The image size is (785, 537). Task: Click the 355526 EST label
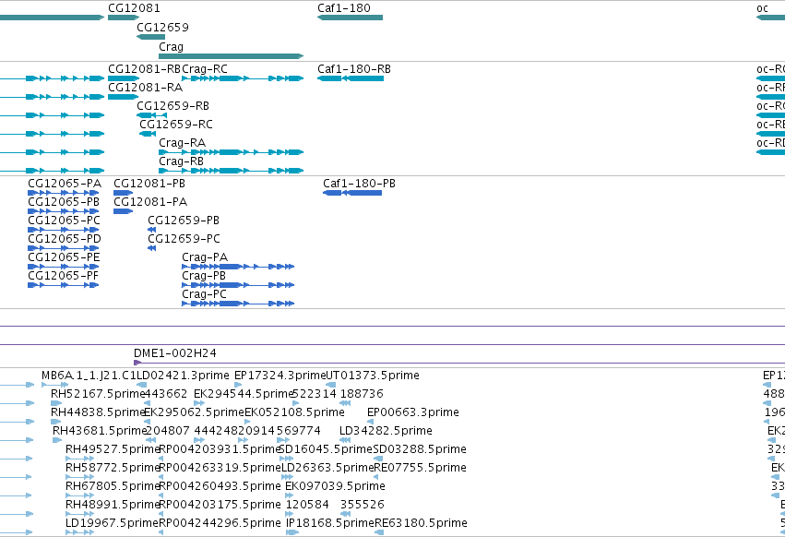(363, 505)
